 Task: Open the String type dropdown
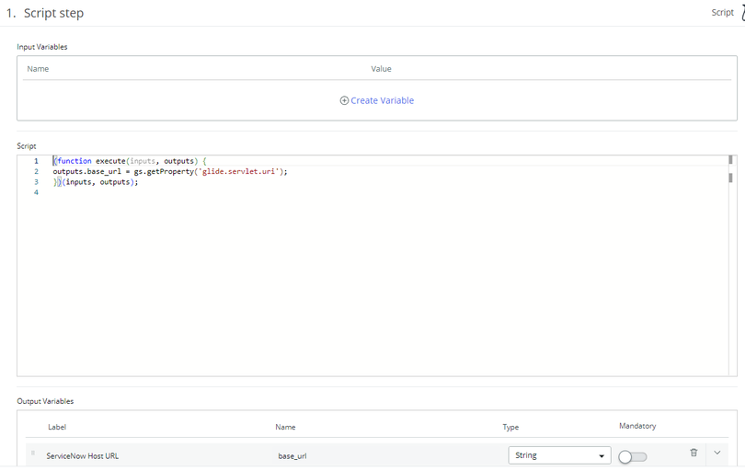coord(559,455)
